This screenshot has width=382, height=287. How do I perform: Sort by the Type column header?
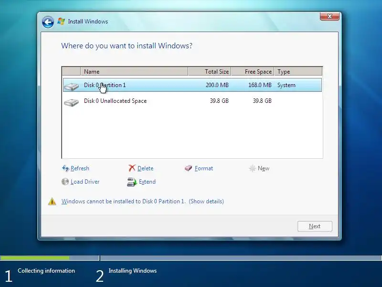point(298,71)
